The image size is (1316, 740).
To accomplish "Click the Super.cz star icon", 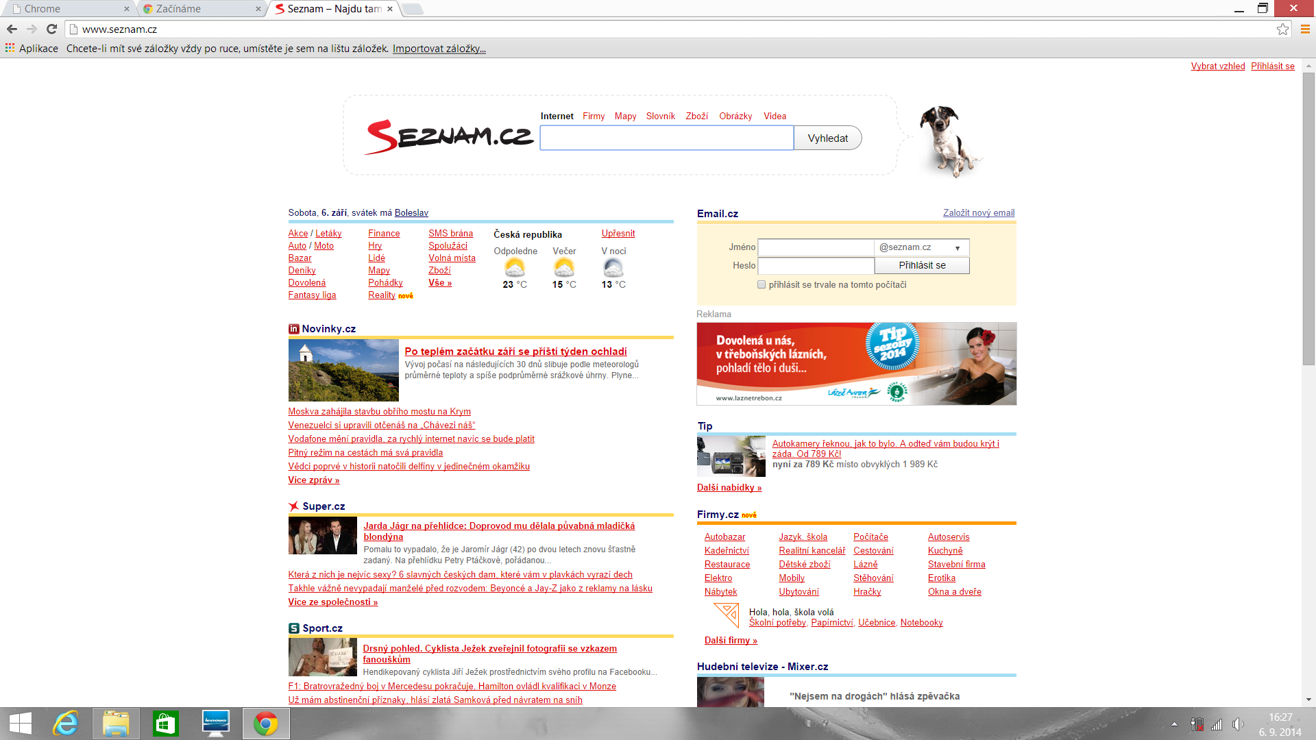I will coord(294,506).
